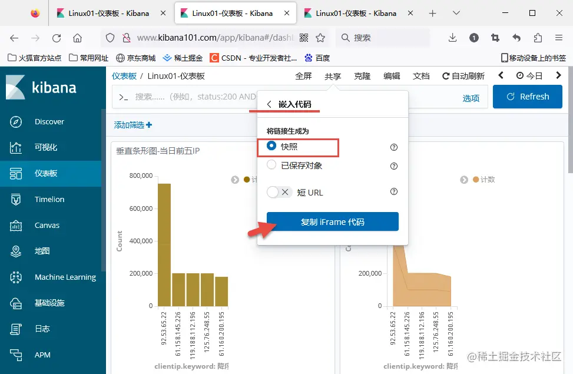Screen dimensions: 573x374
Task: Bookmark this page with the star icon
Action: tap(320, 38)
